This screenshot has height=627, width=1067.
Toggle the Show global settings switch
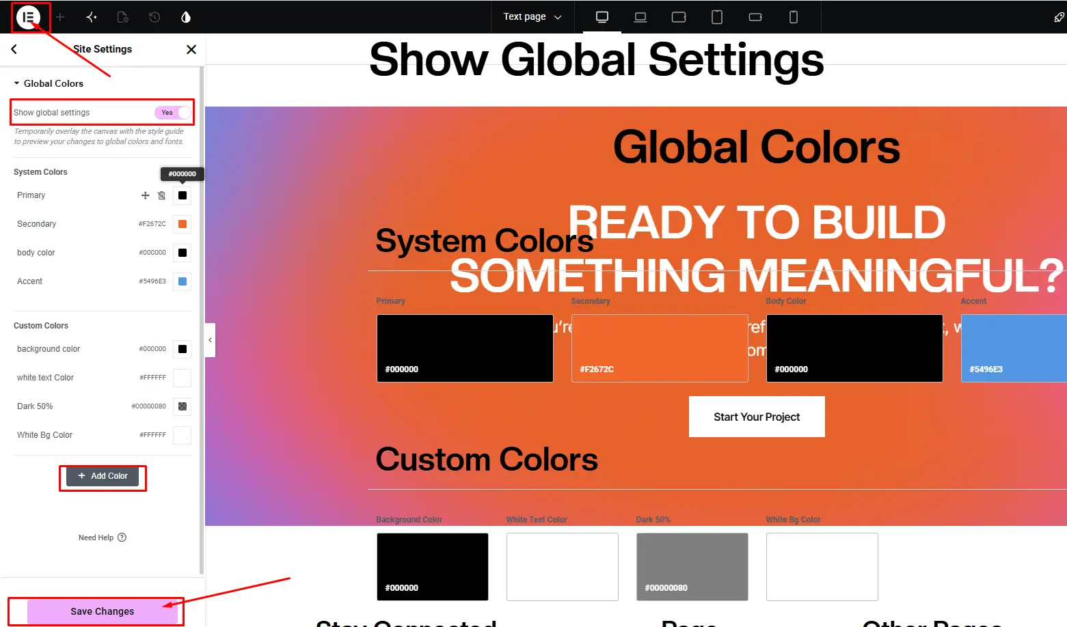[x=173, y=113]
